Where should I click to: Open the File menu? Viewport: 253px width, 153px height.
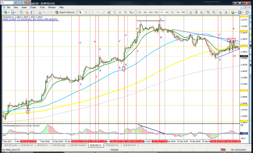tap(9, 7)
